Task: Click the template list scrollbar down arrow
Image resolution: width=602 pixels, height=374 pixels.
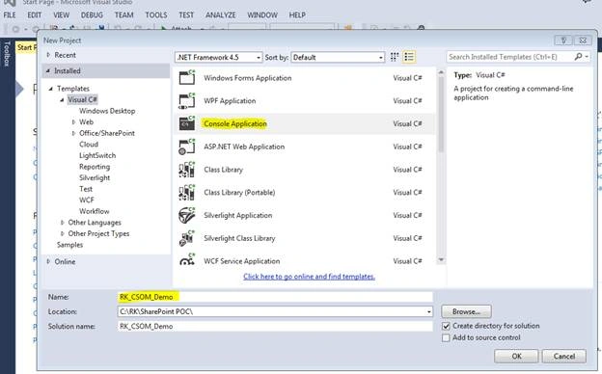Action: (441, 260)
